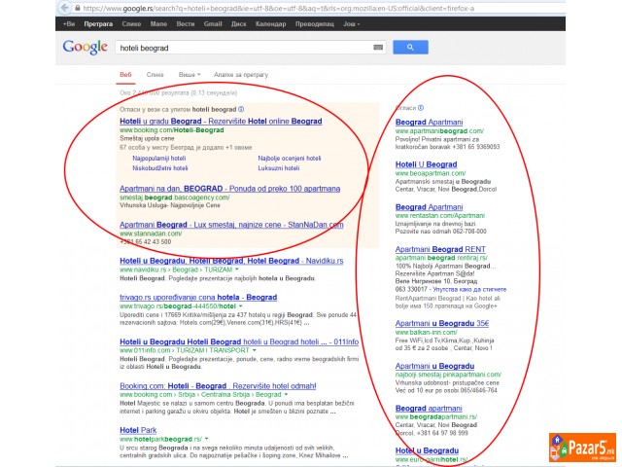Click the padlock icon in address bar
The width and height of the screenshot is (622, 467).
click(80, 6)
